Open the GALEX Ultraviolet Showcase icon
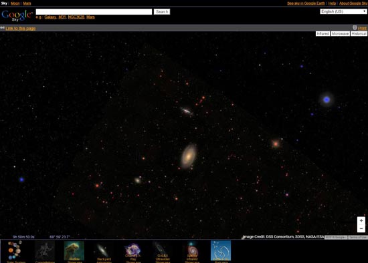 coord(162,250)
